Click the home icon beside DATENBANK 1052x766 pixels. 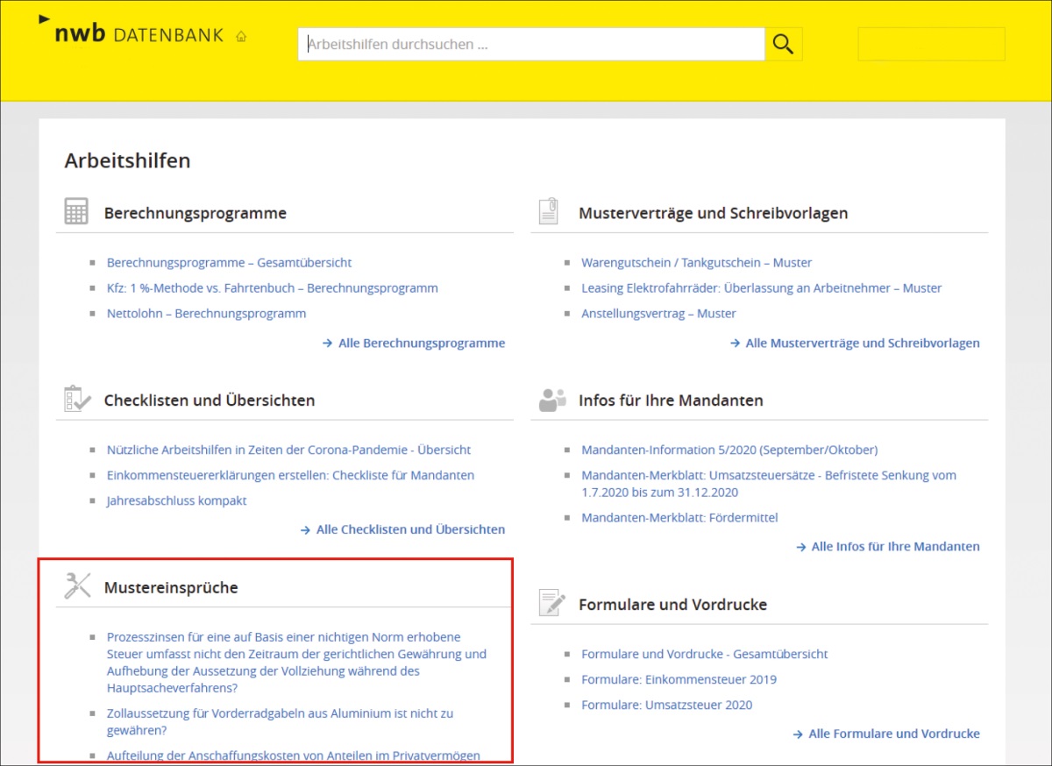pos(241,37)
